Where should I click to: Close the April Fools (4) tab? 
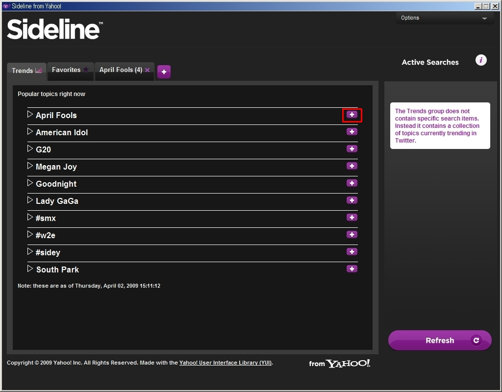pyautogui.click(x=147, y=70)
